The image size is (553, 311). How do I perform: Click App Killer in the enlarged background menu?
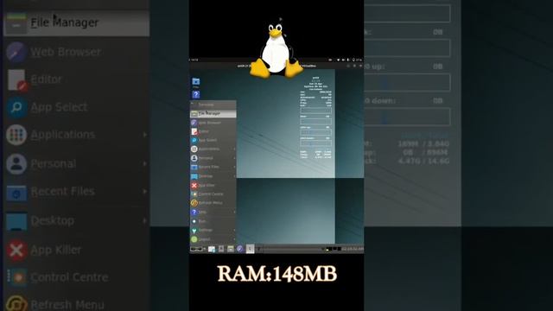[x=77, y=250]
